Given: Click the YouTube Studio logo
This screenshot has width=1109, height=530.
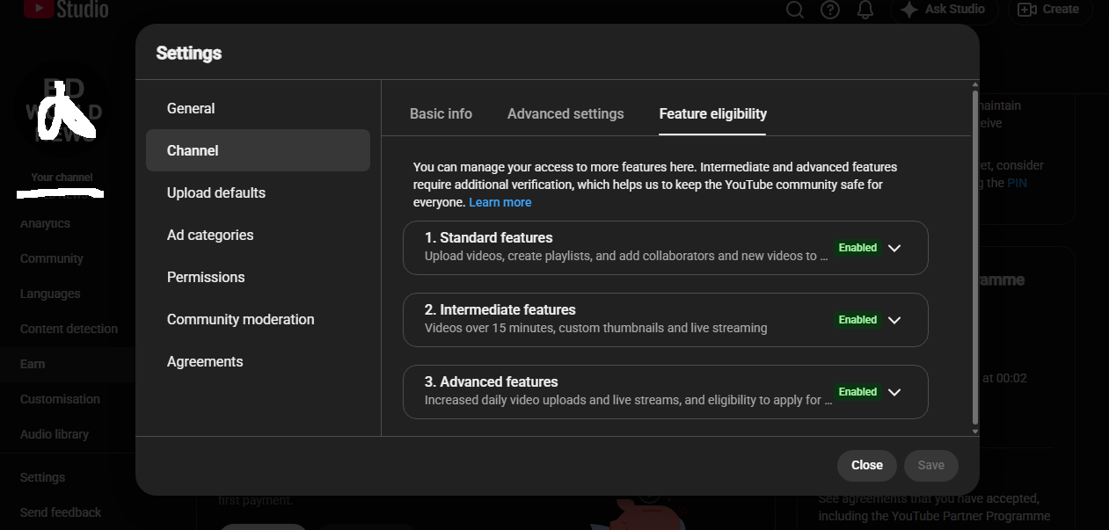Looking at the screenshot, I should [67, 10].
